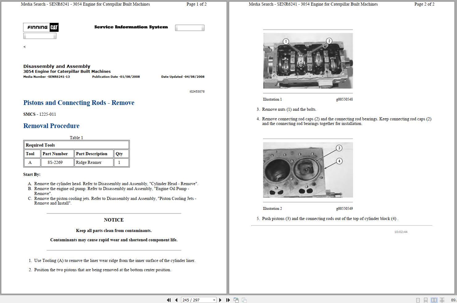Viewport: 457px width, 303px height.
Task: Open the page number dropdown arrow
Action: 214,300
